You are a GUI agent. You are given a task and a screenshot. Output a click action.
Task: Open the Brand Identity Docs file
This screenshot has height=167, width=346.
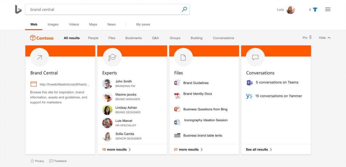pos(198,94)
